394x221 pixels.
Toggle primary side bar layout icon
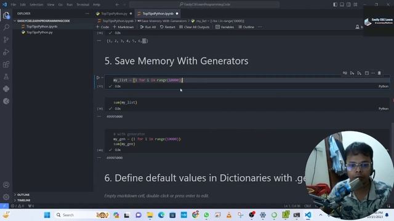pos(335,4)
